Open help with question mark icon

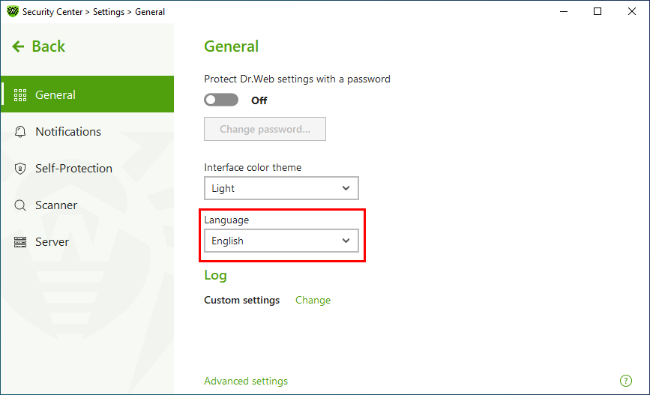(625, 381)
